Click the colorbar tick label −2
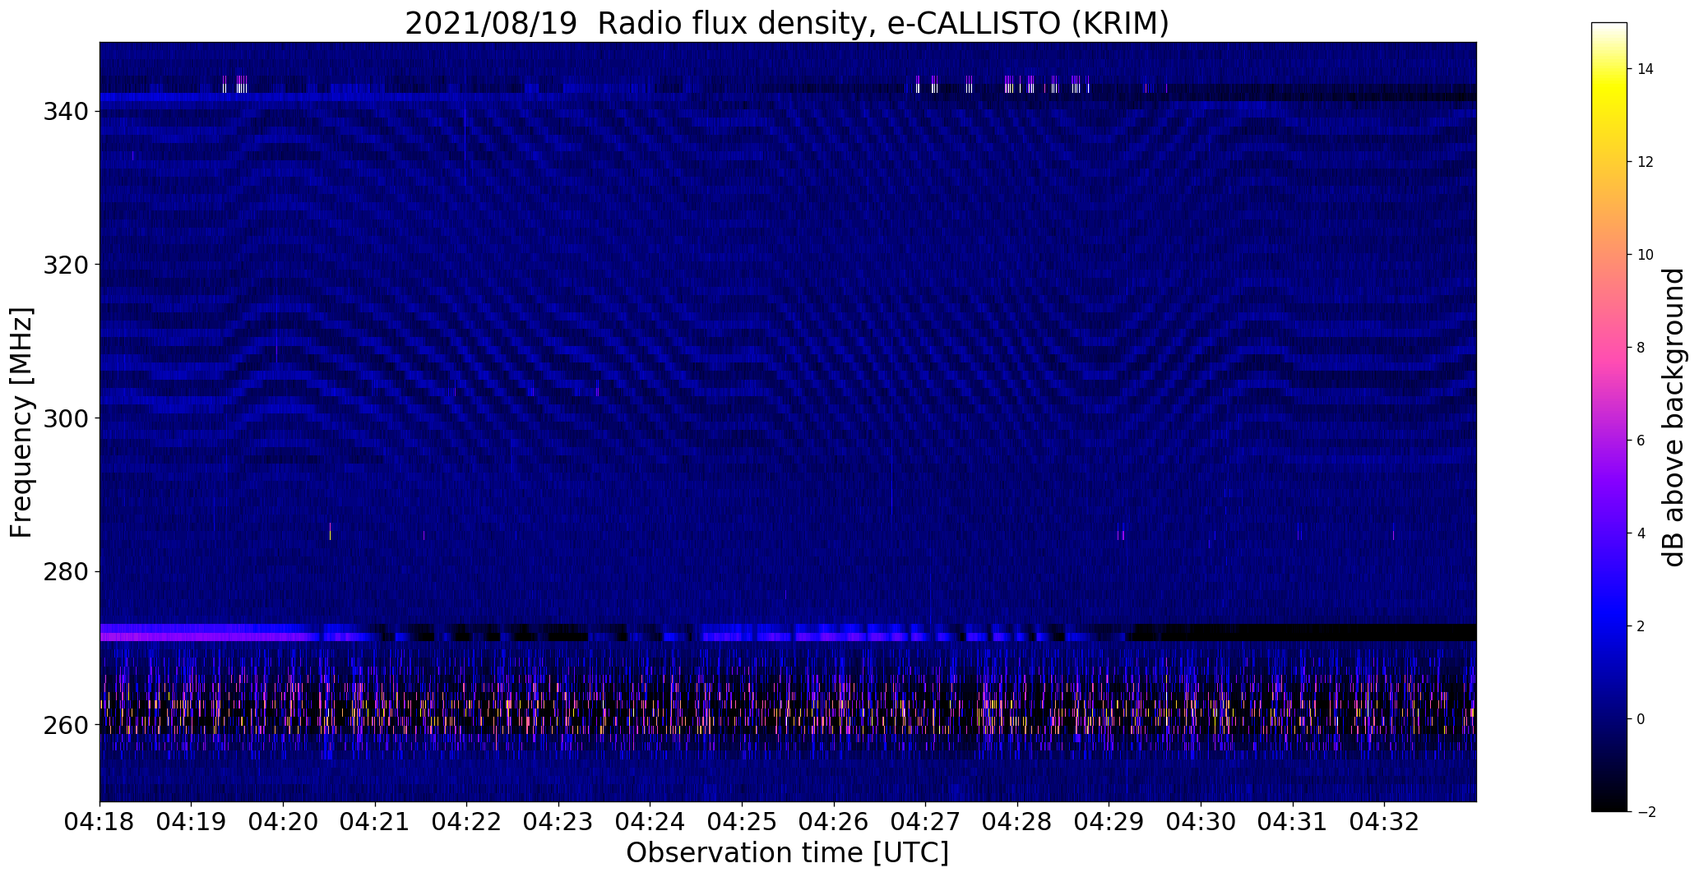The image size is (1699, 877). click(x=1645, y=812)
